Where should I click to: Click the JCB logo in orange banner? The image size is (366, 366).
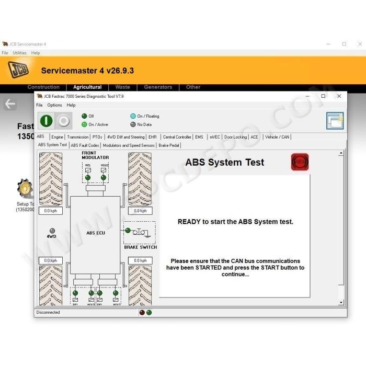pos(18,70)
